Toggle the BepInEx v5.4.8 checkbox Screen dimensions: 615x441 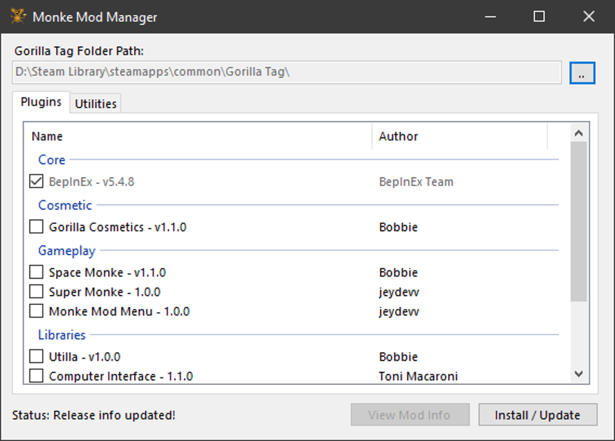(x=37, y=182)
